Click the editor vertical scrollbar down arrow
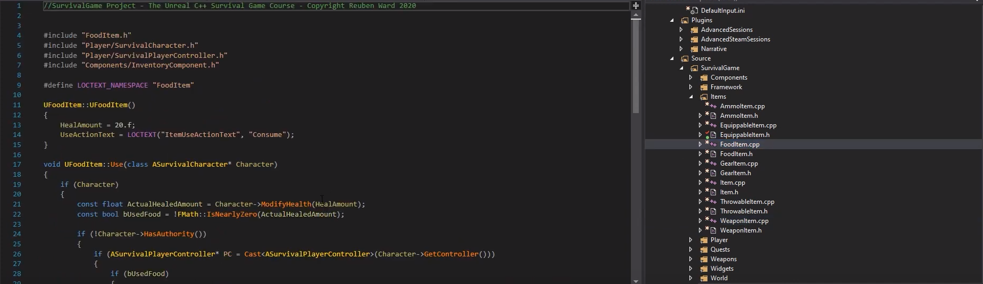This screenshot has height=284, width=983. 636,280
